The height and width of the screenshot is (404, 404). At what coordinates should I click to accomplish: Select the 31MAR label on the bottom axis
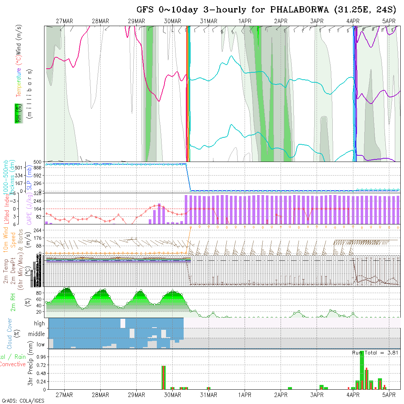(209, 395)
